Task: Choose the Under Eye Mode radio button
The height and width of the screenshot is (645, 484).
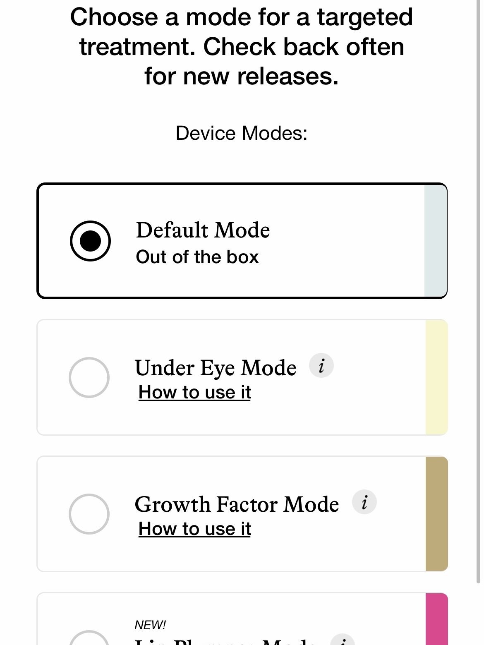Action: coord(89,377)
